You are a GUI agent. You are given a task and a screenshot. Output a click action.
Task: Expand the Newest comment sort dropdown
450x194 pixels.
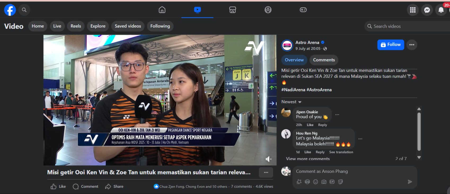(x=291, y=102)
